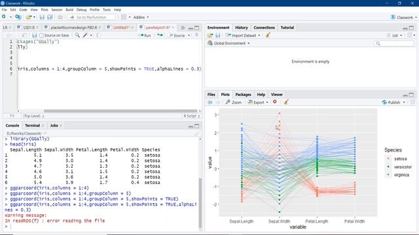Create a new file with the plus icon

pos(4,17)
